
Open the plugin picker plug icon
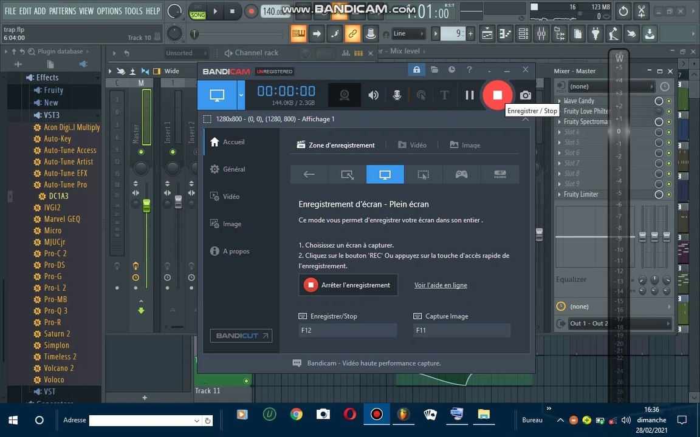coord(595,34)
